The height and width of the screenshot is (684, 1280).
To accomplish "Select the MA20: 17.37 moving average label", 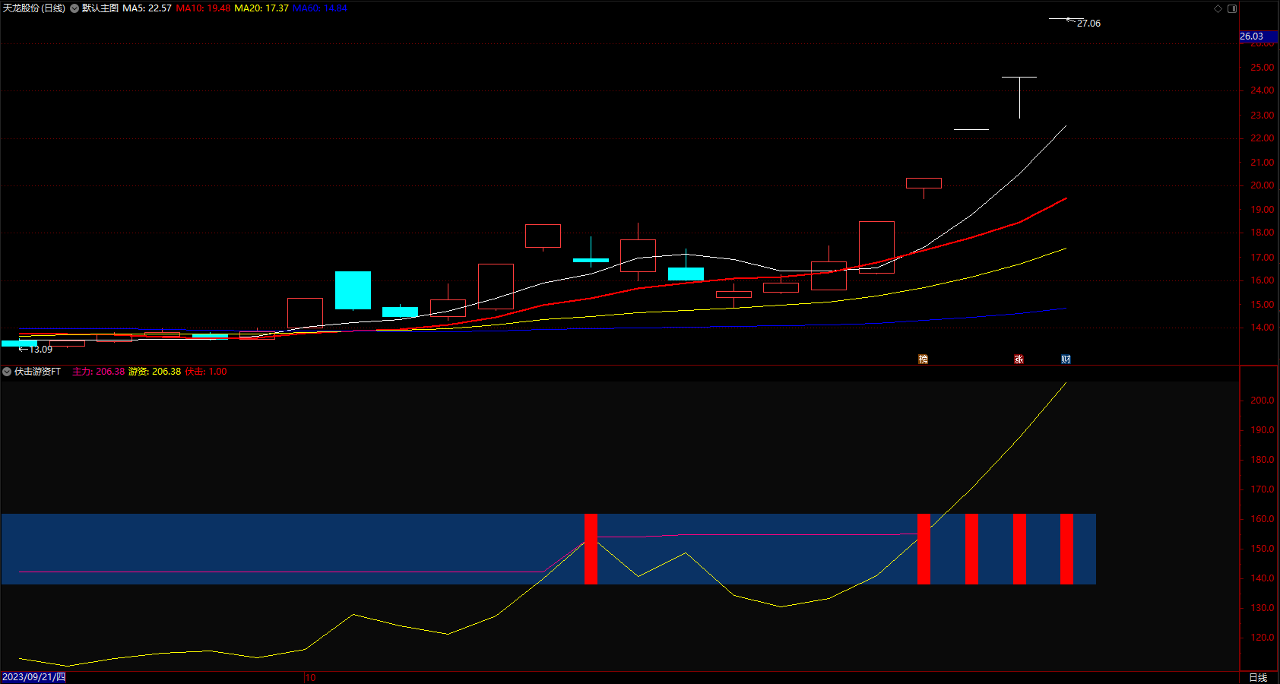I will pyautogui.click(x=261, y=8).
